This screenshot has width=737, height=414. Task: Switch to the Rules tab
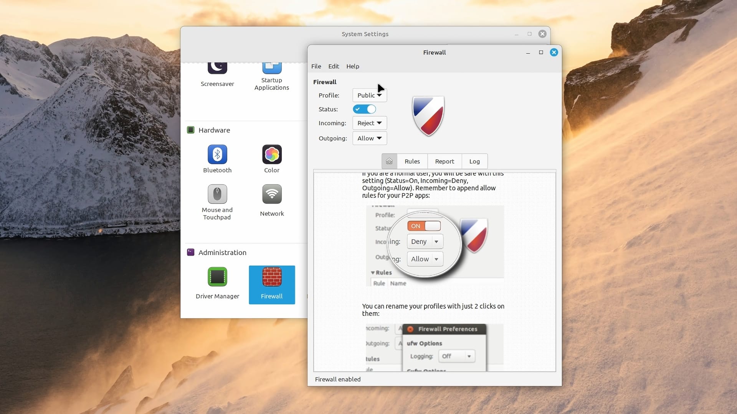412,161
